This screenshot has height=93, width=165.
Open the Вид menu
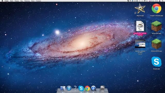pyautogui.click(x=22, y=1)
